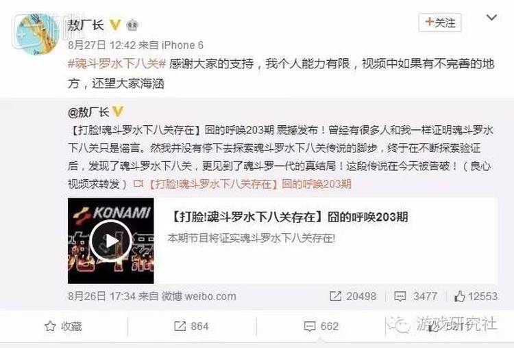Open 敖厂长's profile avatar

pos(37,34)
